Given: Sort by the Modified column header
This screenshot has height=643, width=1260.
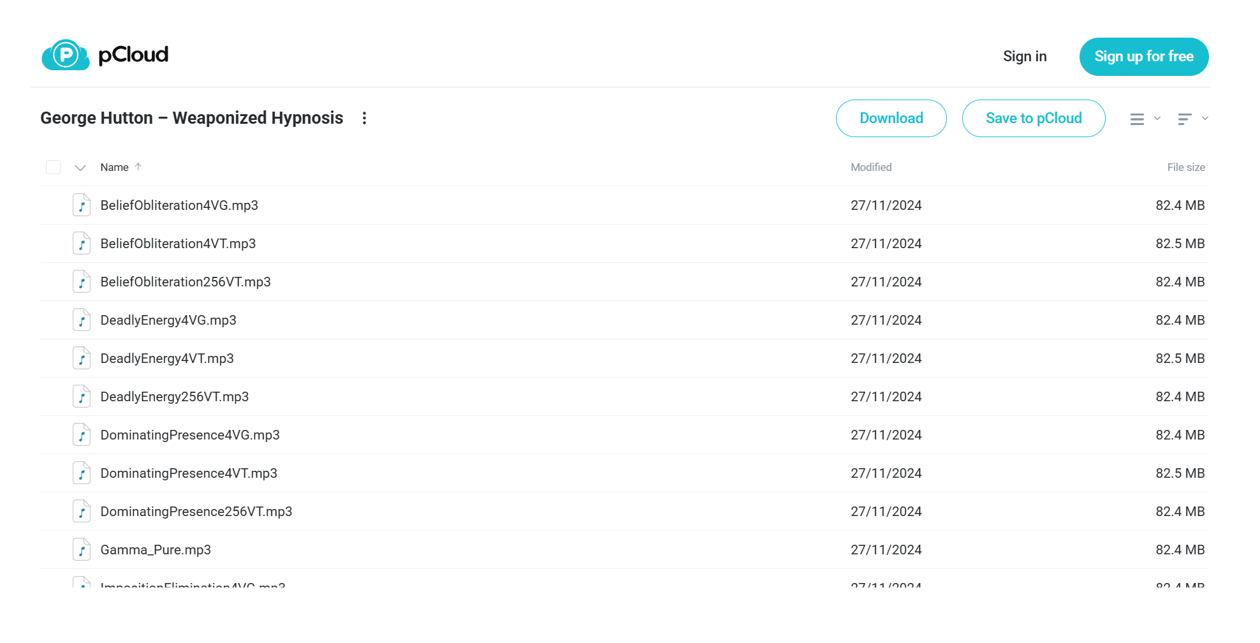Looking at the screenshot, I should click(871, 167).
